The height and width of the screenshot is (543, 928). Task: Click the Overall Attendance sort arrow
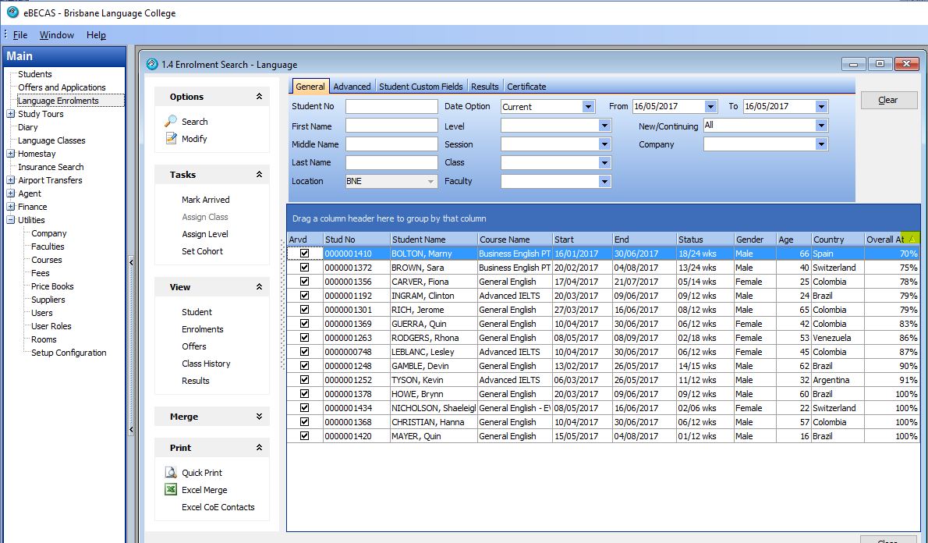(x=912, y=240)
